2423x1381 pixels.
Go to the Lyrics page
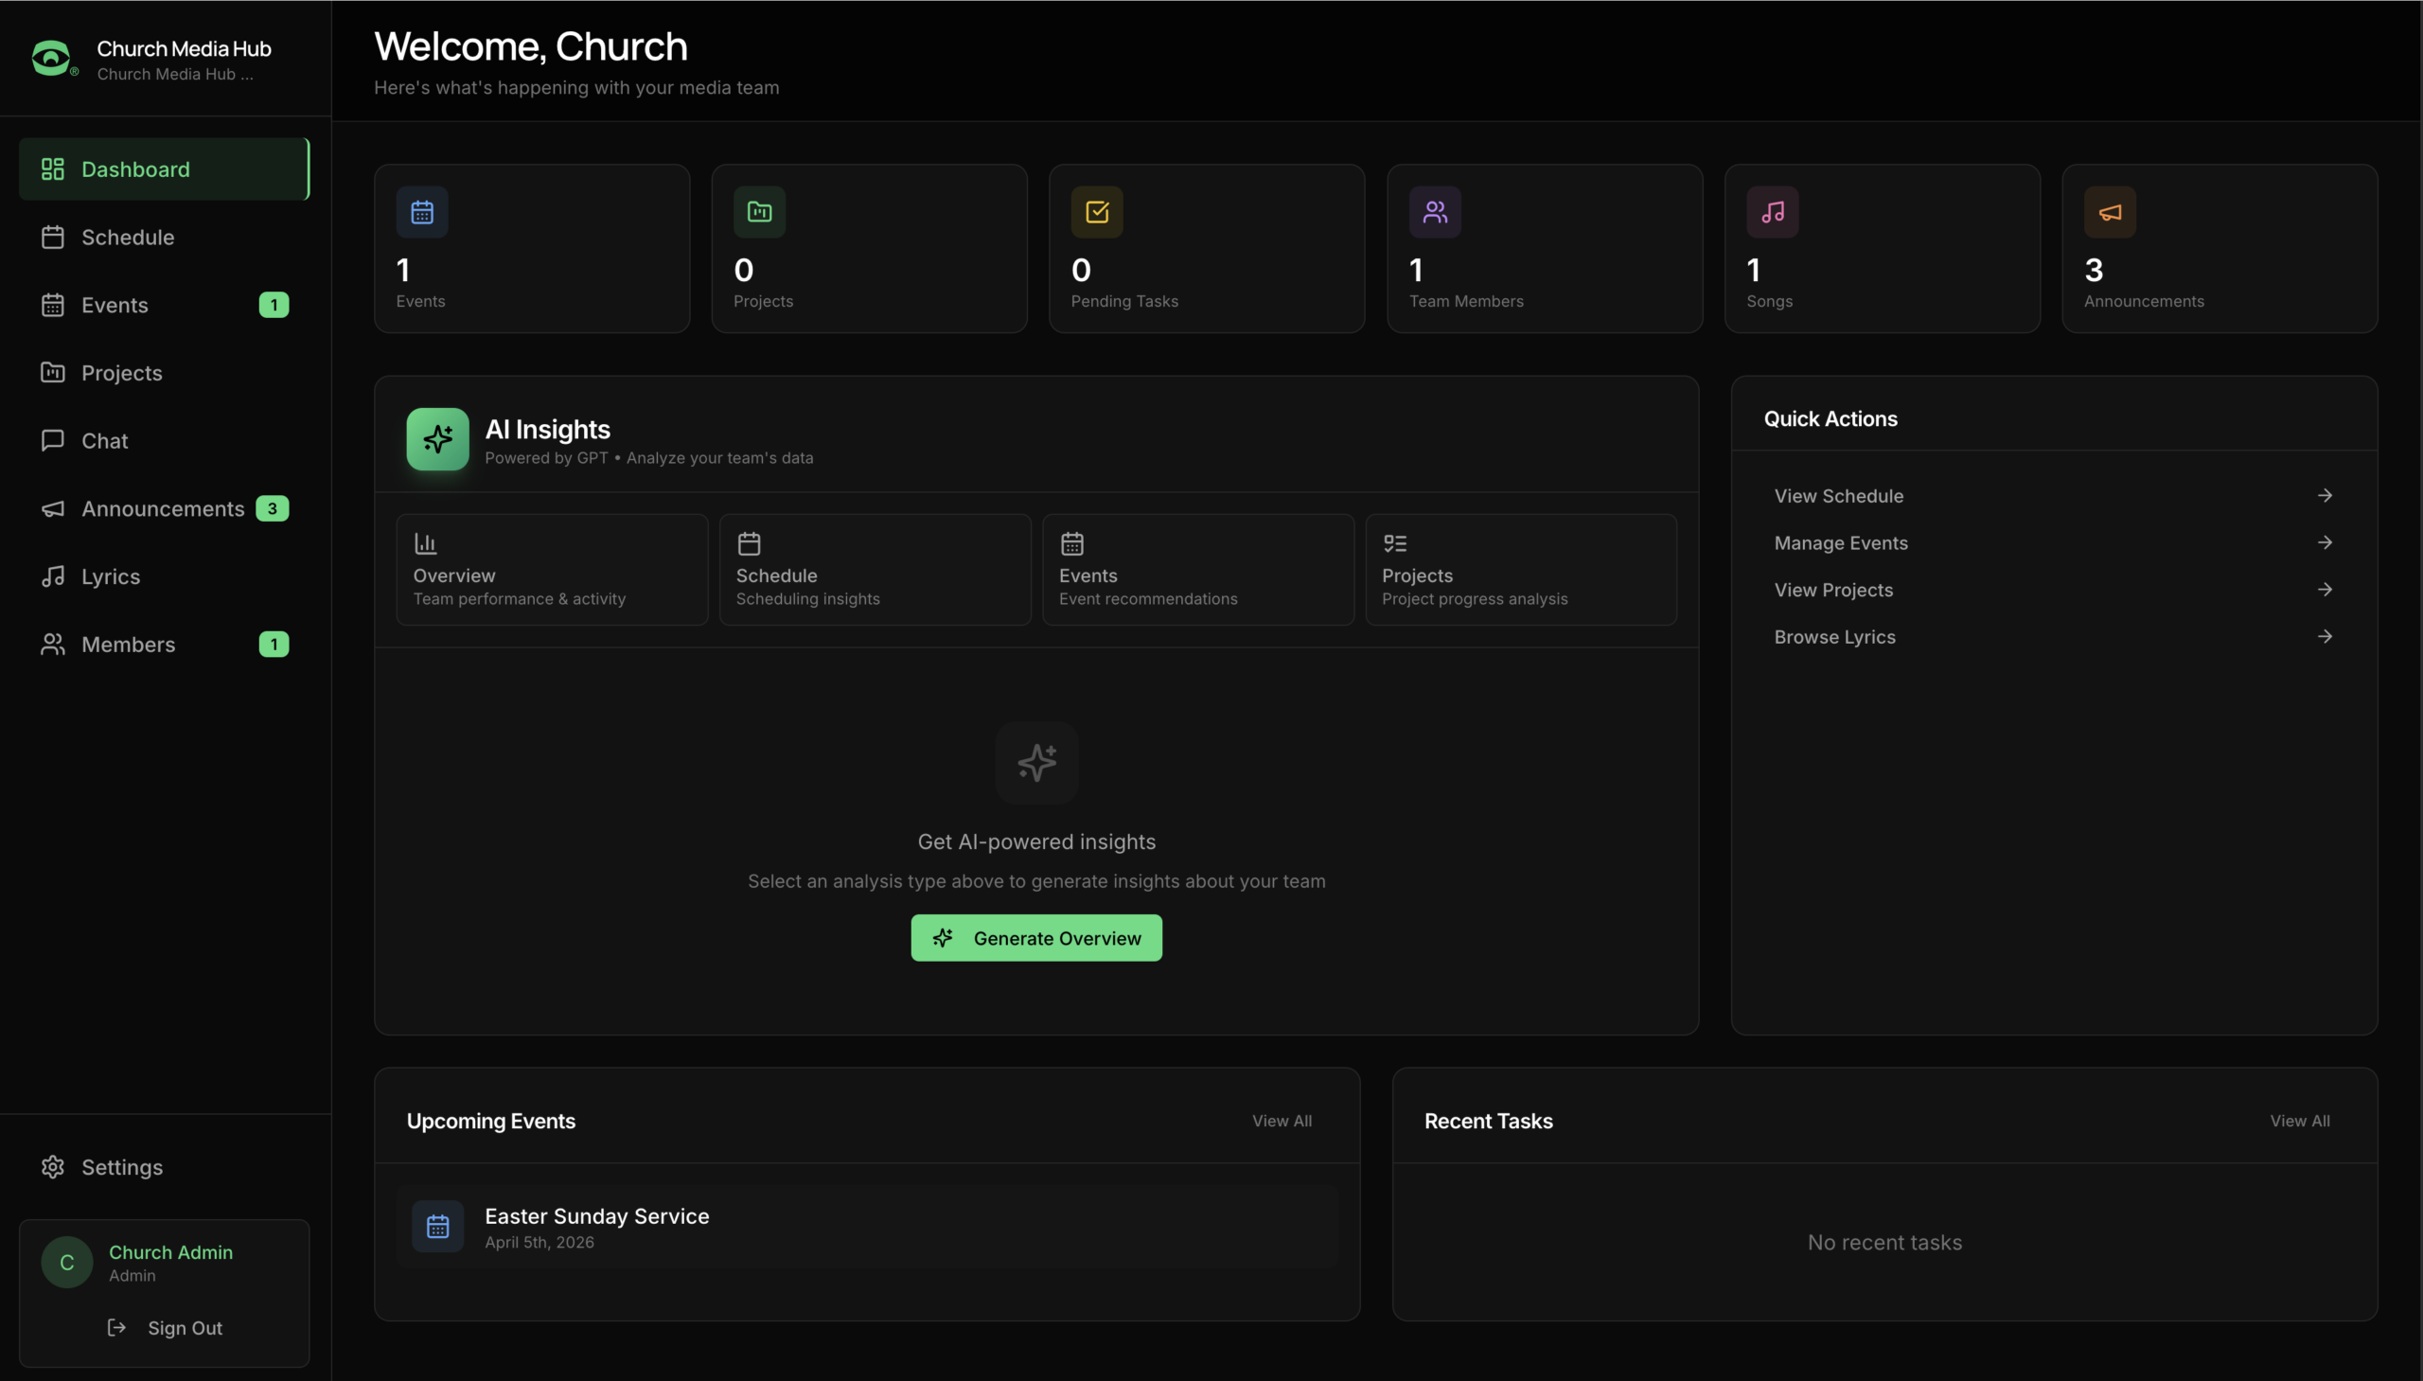tap(164, 575)
